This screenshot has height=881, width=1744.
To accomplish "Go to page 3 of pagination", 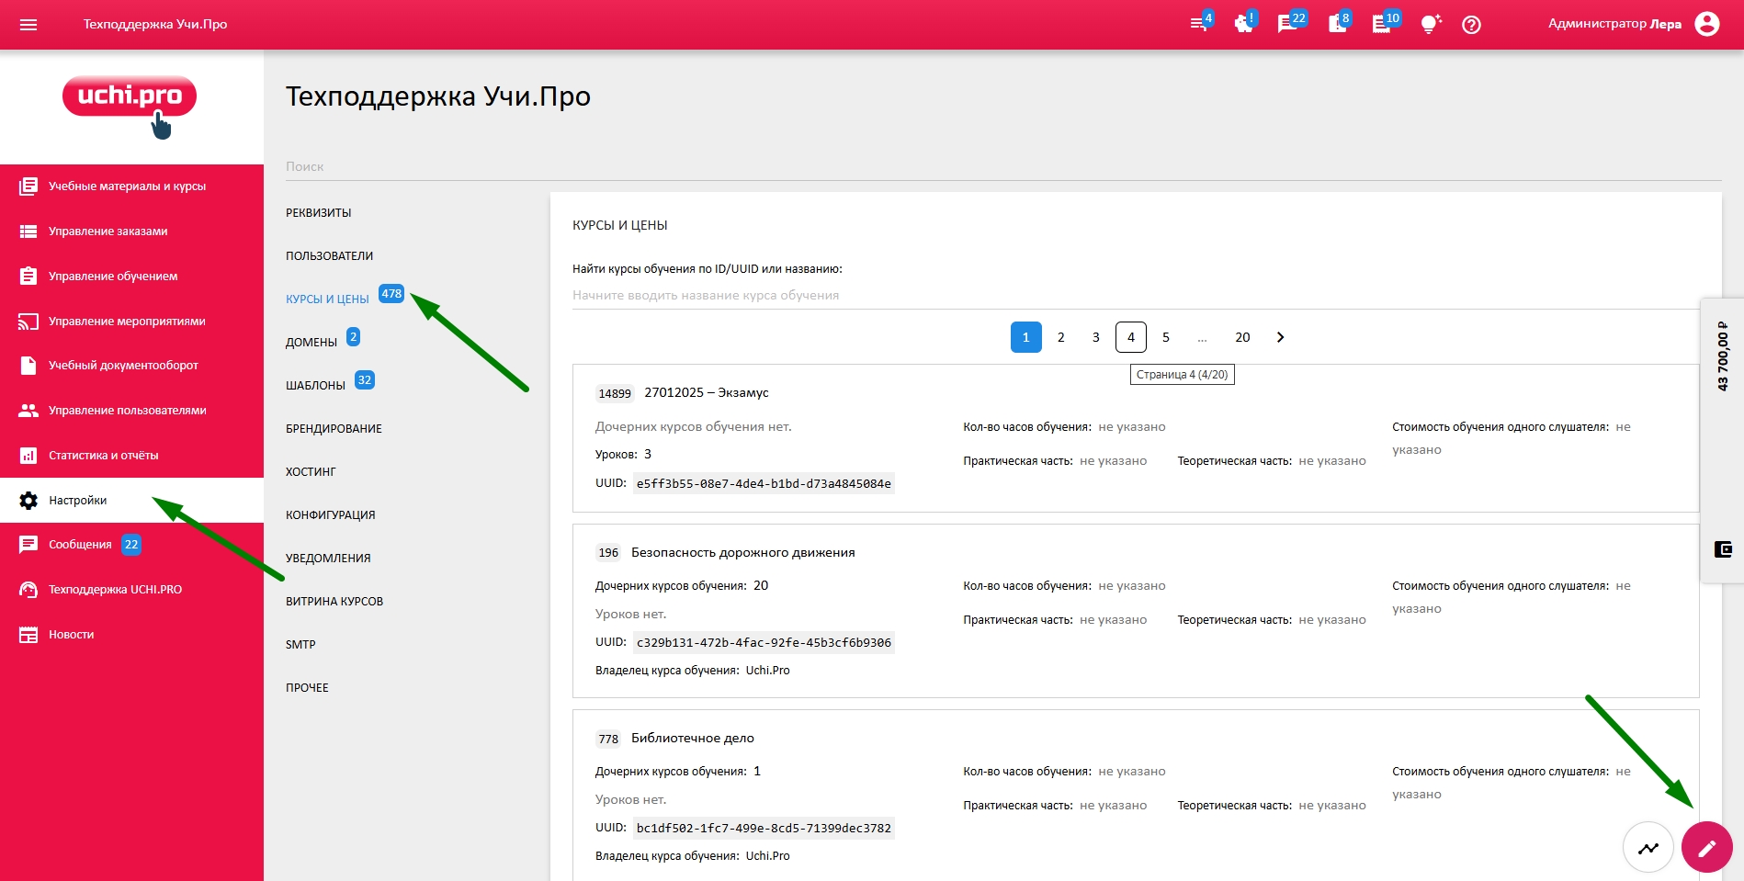I will [x=1096, y=337].
